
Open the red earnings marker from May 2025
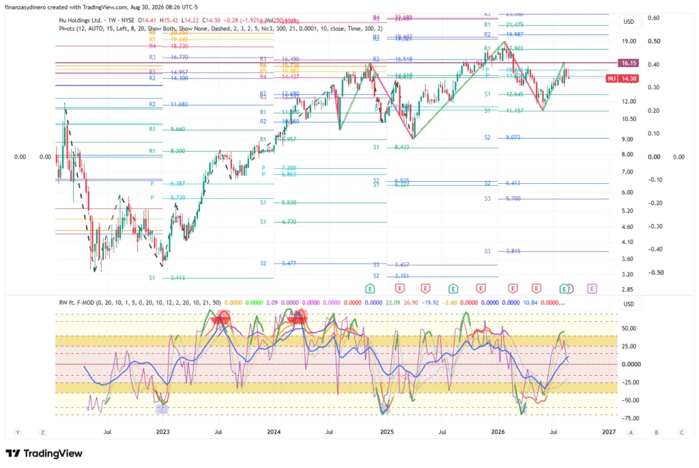pos(426,288)
